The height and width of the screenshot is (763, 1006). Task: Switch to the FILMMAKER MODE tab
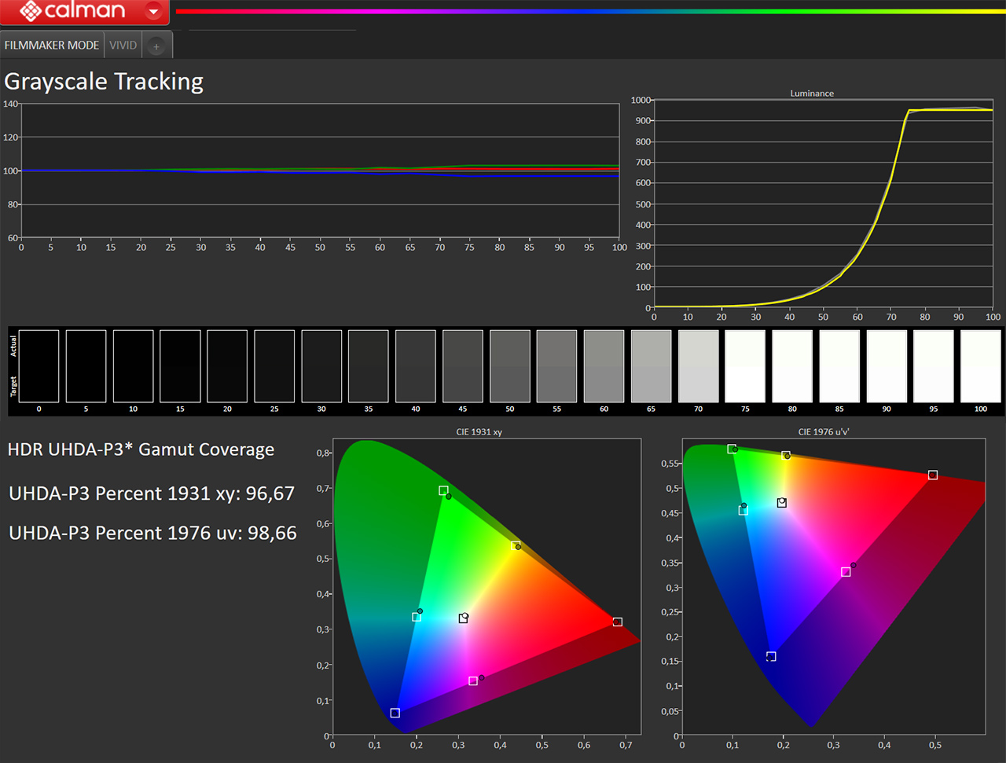(52, 45)
